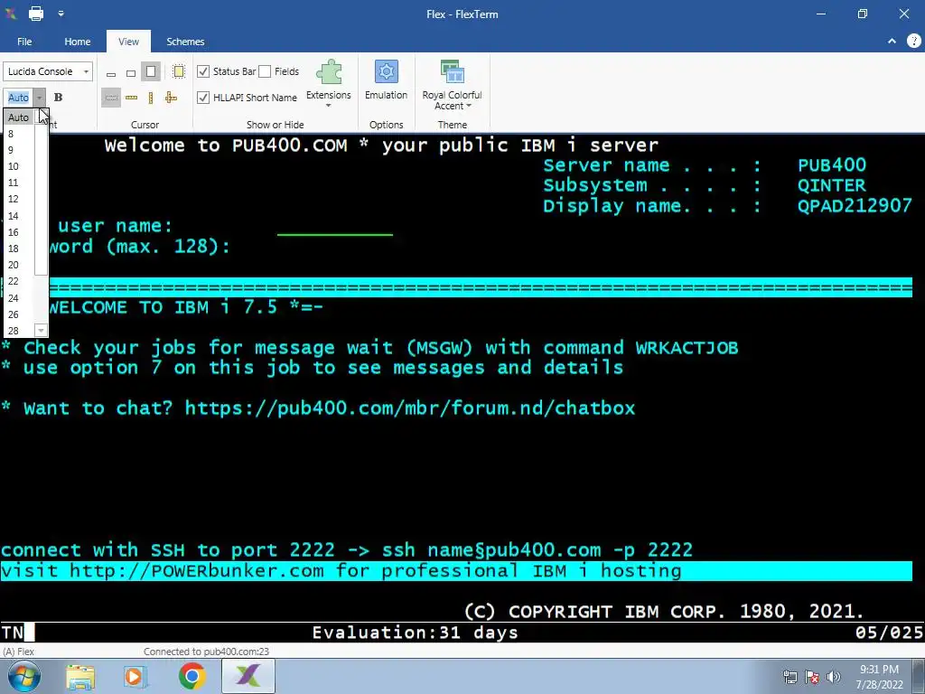Click the network tray icon
This screenshot has height=694, width=925.
(x=790, y=677)
